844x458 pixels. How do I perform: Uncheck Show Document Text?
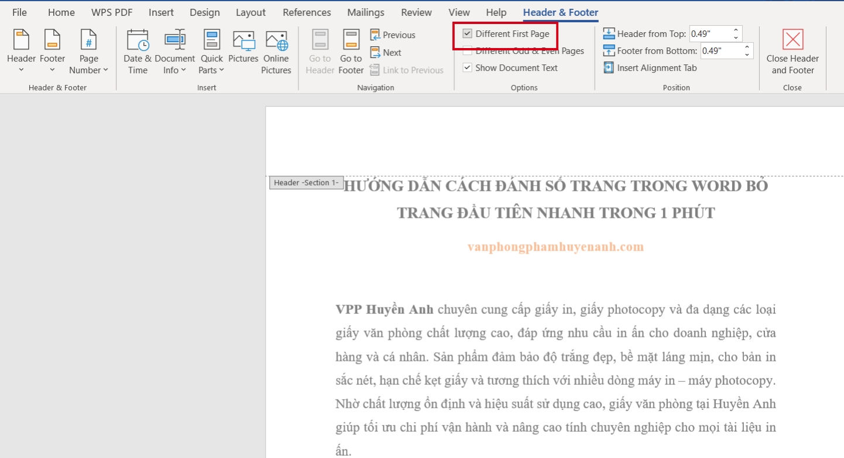(467, 68)
